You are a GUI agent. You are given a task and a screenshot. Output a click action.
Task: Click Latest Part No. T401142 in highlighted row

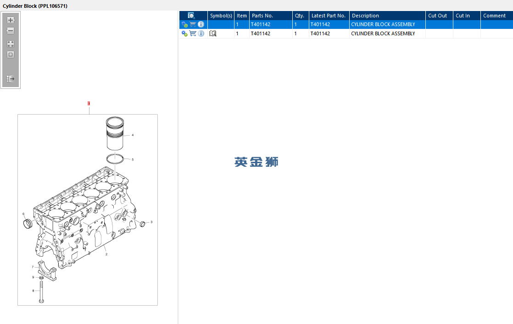320,24
